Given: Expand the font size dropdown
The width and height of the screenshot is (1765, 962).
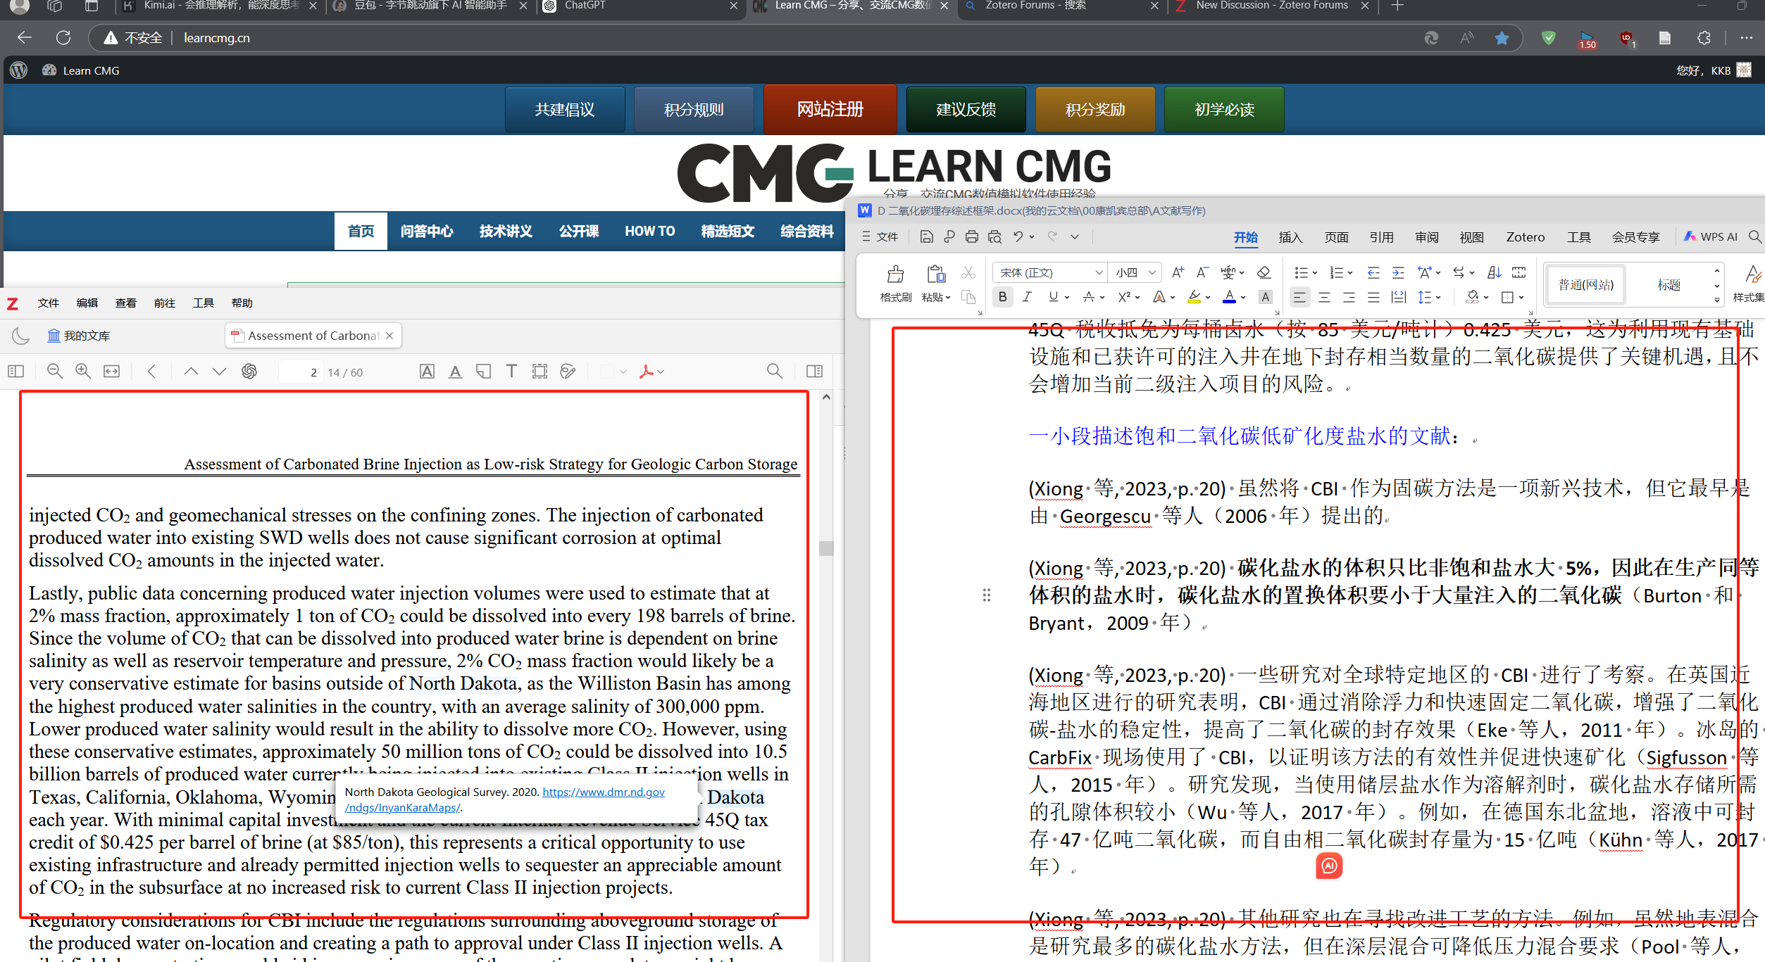Looking at the screenshot, I should [1152, 272].
